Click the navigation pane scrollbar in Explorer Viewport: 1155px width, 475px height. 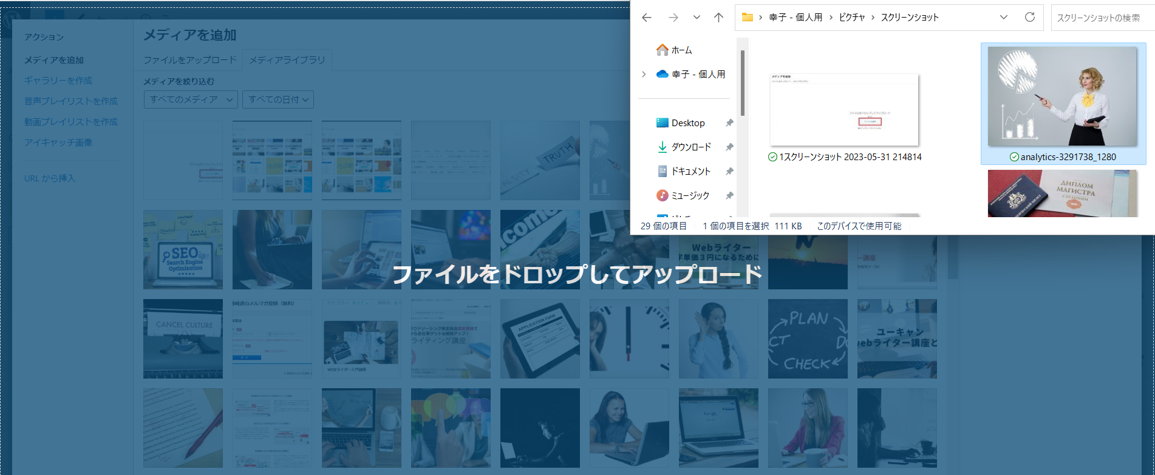tap(742, 83)
